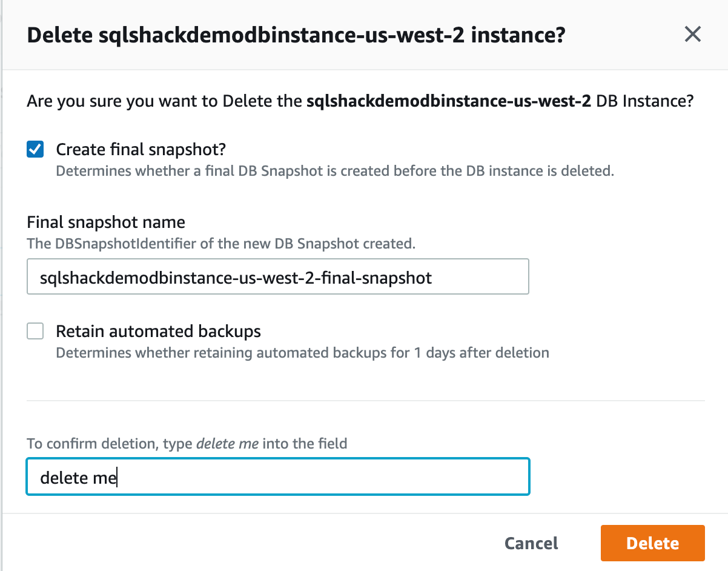Click the DBSnapshotIdentifier helper text

click(221, 244)
